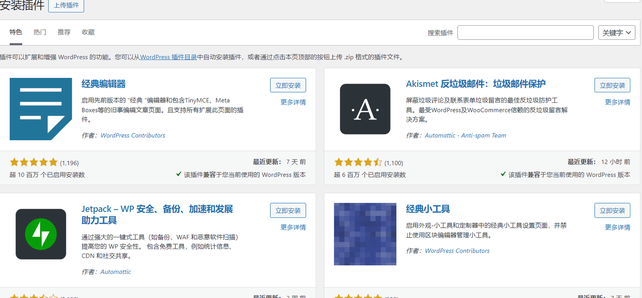Click the 最近更新: 12 小时 前 text

(x=599, y=162)
